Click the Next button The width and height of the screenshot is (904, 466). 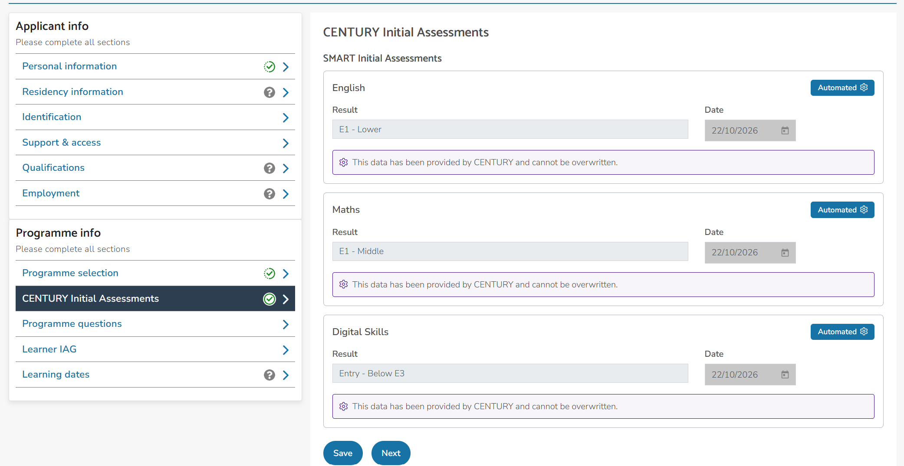pos(391,453)
